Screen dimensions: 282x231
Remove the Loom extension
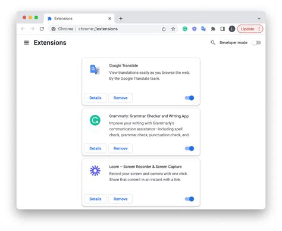[120, 199]
